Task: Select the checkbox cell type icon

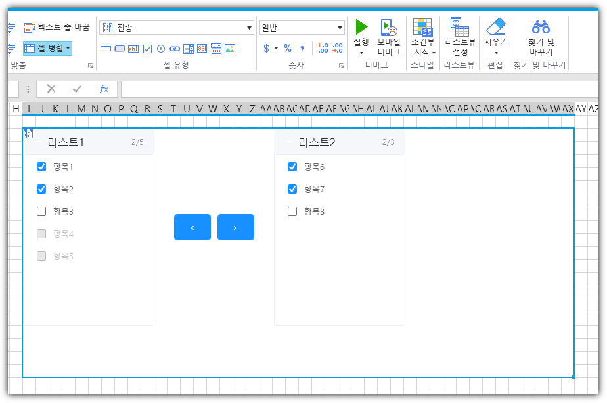Action: 147,49
